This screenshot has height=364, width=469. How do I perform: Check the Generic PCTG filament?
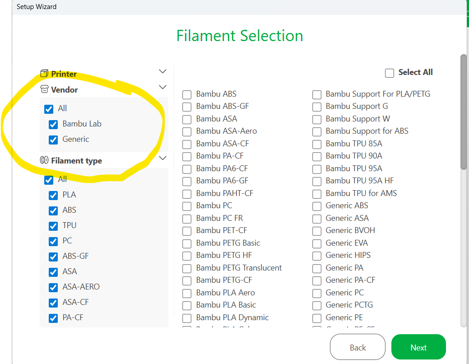317,306
